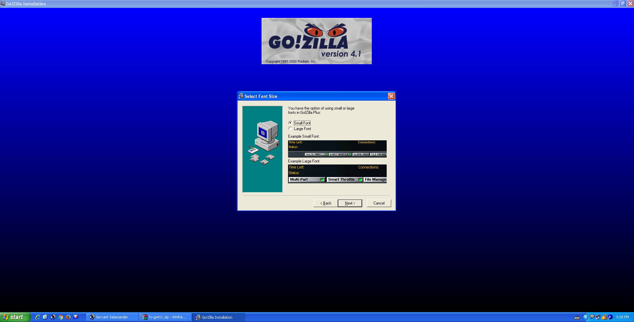634x322 pixels.
Task: Click the small font example preview
Action: click(x=337, y=149)
